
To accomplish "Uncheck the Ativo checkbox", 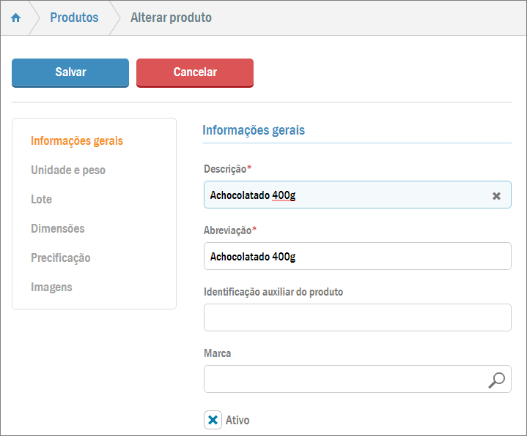I will [x=213, y=420].
